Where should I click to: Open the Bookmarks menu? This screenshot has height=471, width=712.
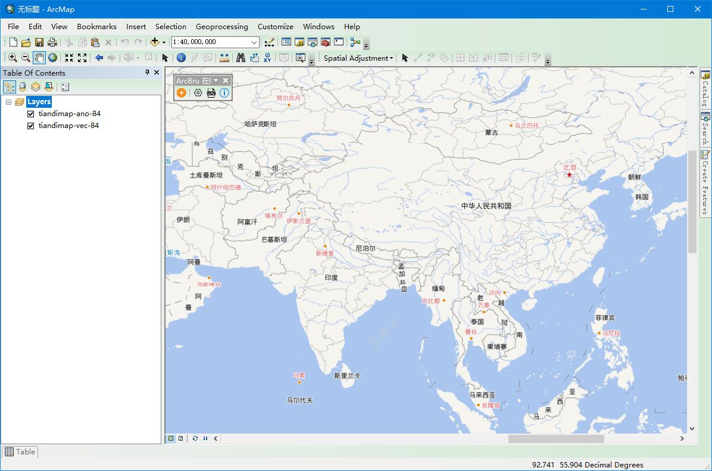tap(96, 26)
